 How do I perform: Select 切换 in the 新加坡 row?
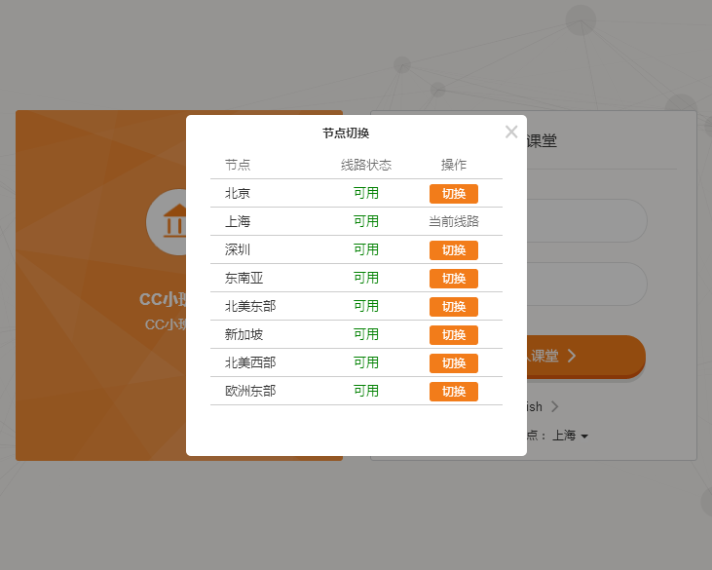pos(453,335)
